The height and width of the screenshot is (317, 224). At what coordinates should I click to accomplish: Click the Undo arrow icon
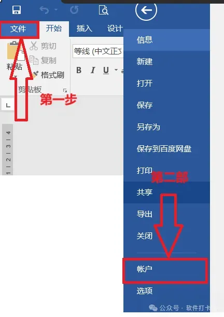click(x=44, y=10)
